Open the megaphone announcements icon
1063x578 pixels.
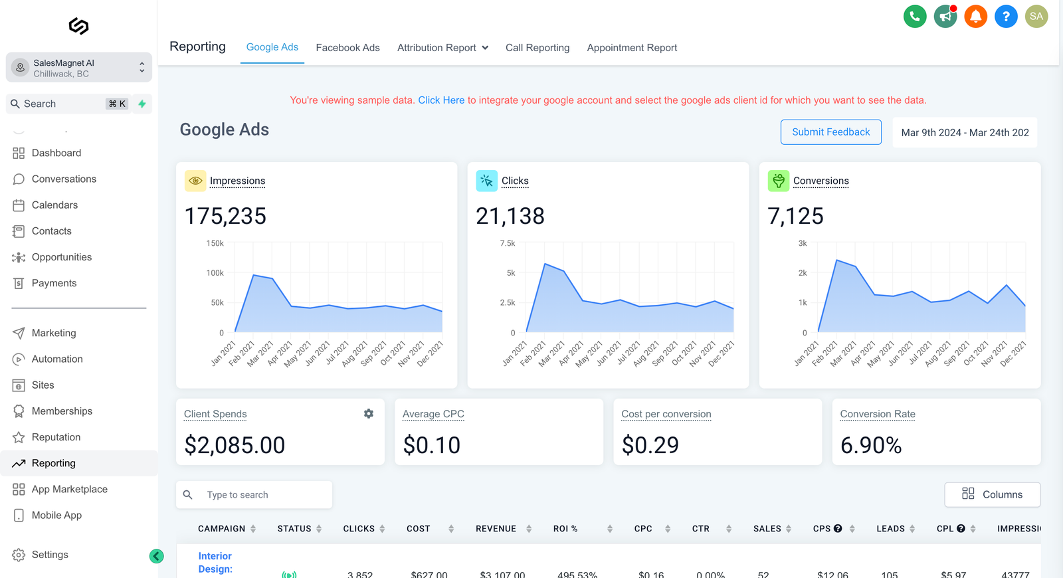click(945, 17)
